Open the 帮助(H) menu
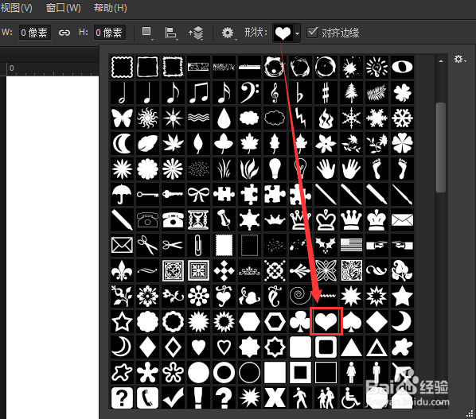The image size is (476, 419). coord(110,8)
